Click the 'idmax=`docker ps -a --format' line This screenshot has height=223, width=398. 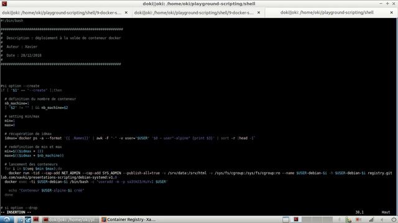click(x=129, y=138)
